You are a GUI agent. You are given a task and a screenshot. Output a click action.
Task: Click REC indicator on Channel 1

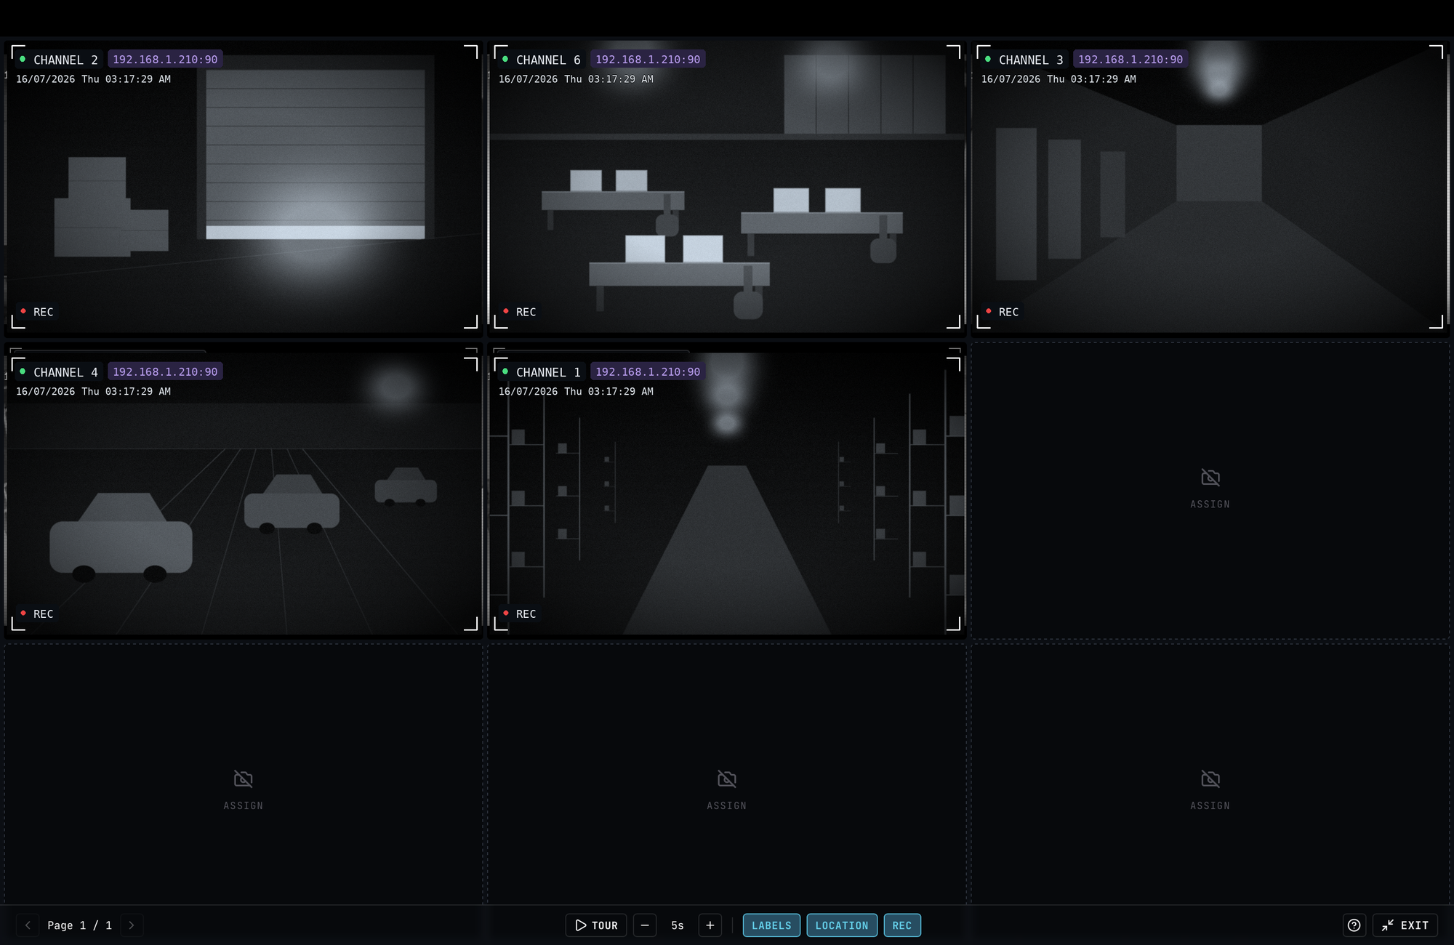(x=519, y=614)
